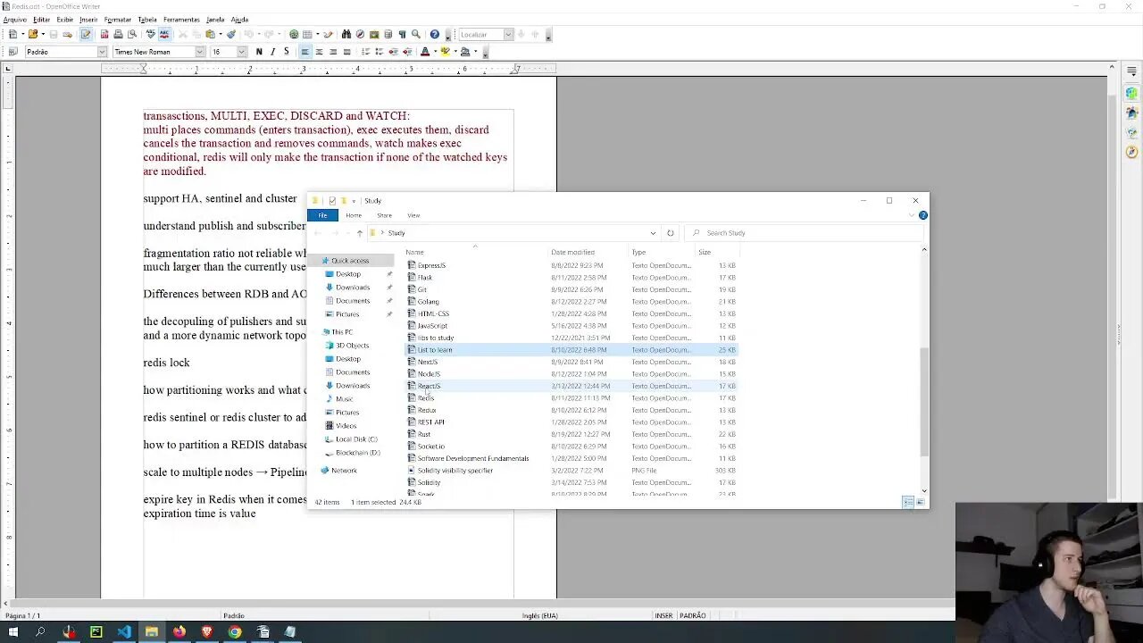Open the Home tab in Explorer ribbon
Image resolution: width=1143 pixels, height=643 pixels.
(354, 215)
